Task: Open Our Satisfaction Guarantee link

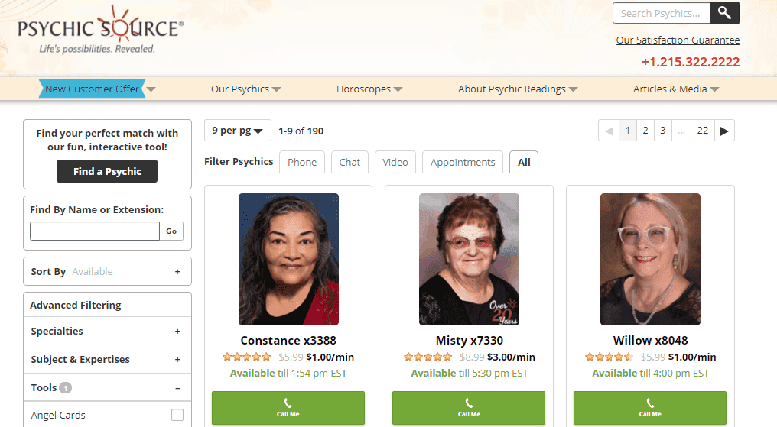Action: (678, 40)
